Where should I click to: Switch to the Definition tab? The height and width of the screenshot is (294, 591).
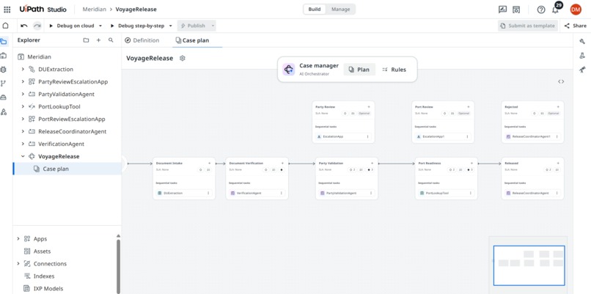coord(142,40)
